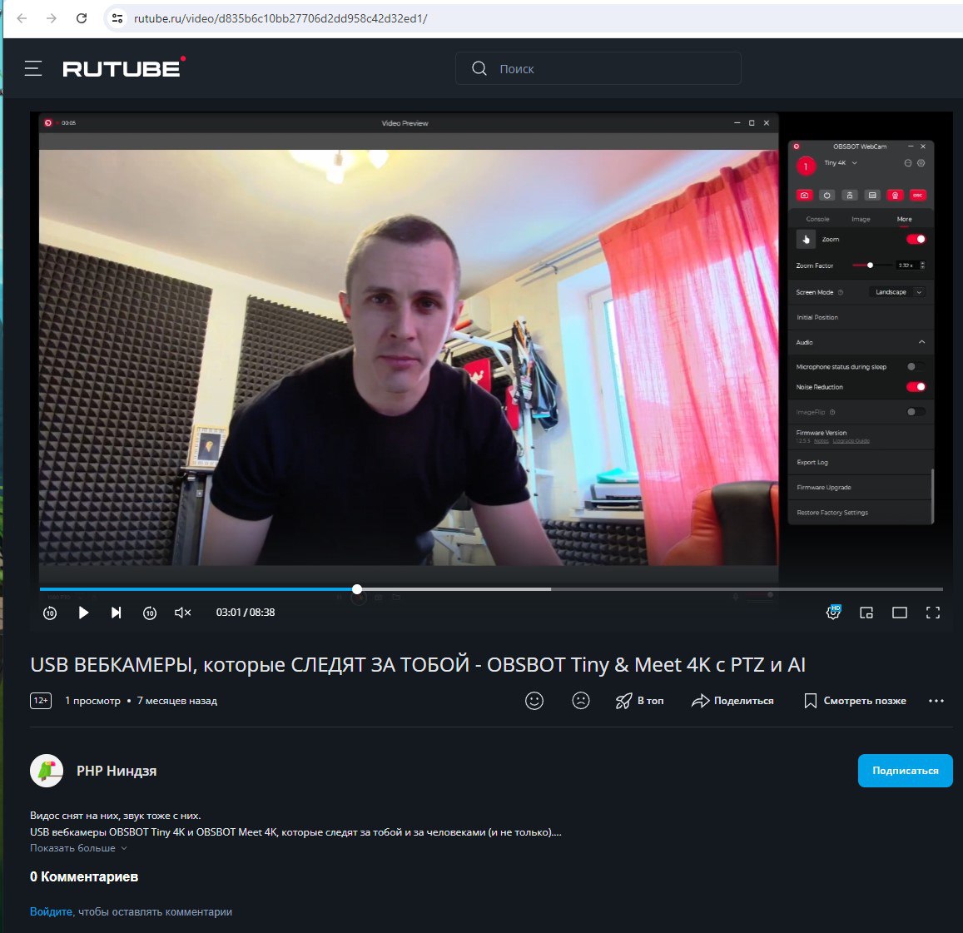
Task: Open OBSBOT WebCam settings gear
Action: (921, 163)
